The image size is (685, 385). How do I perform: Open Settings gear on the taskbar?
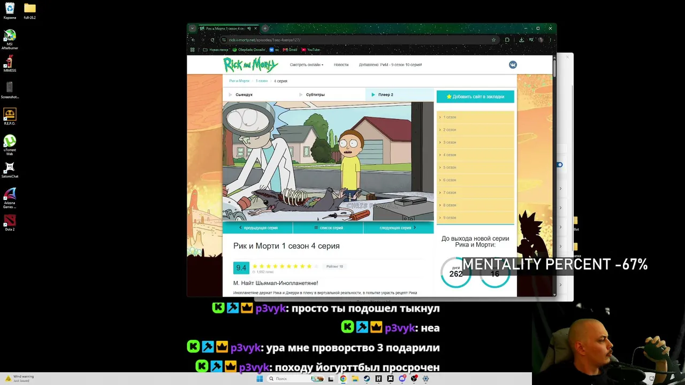(425, 379)
